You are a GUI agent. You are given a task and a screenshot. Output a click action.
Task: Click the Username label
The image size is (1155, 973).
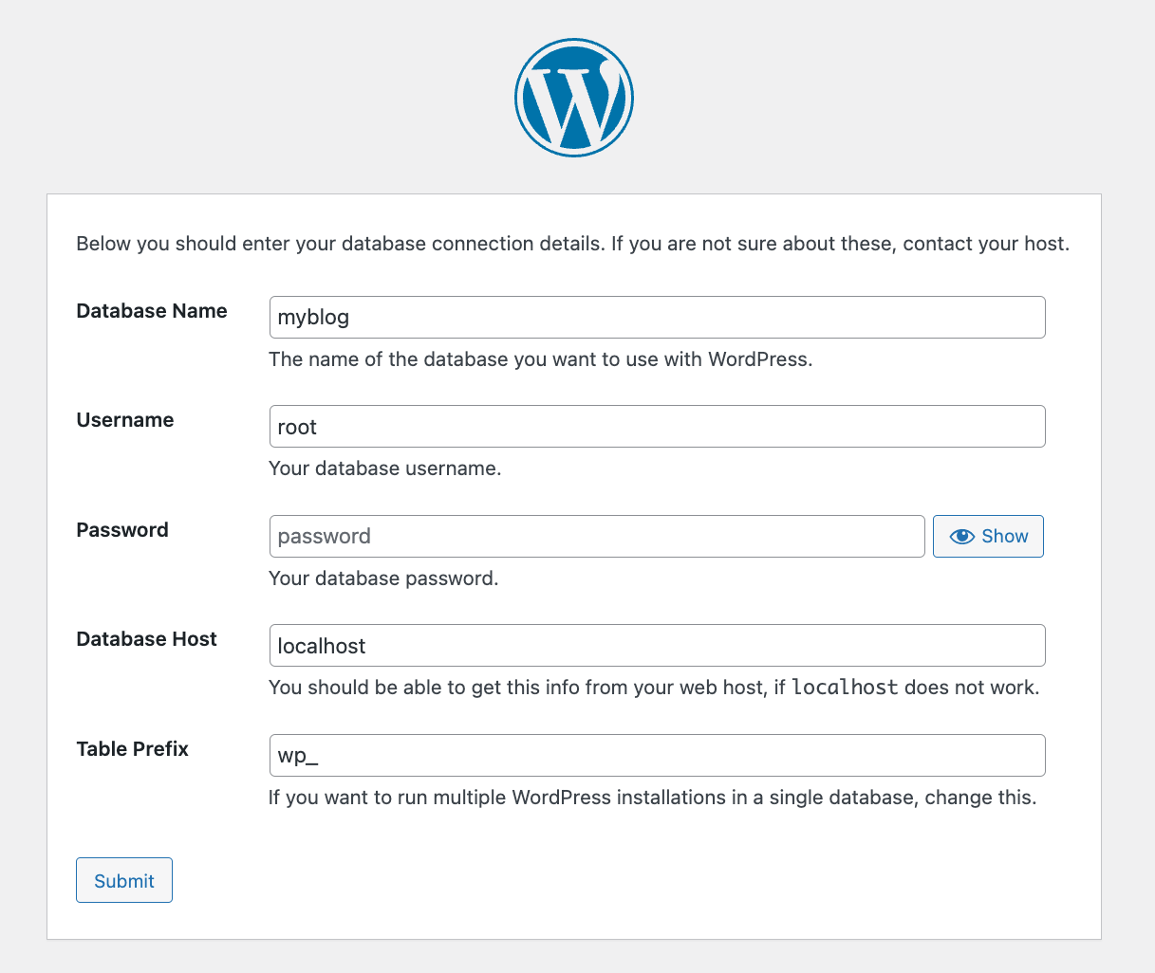tap(124, 419)
